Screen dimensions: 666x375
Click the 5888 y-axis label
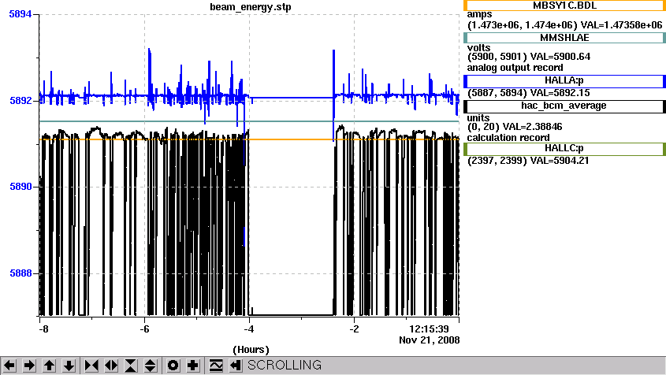[20, 273]
